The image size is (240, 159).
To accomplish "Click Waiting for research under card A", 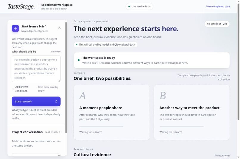I will (x=91, y=132).
